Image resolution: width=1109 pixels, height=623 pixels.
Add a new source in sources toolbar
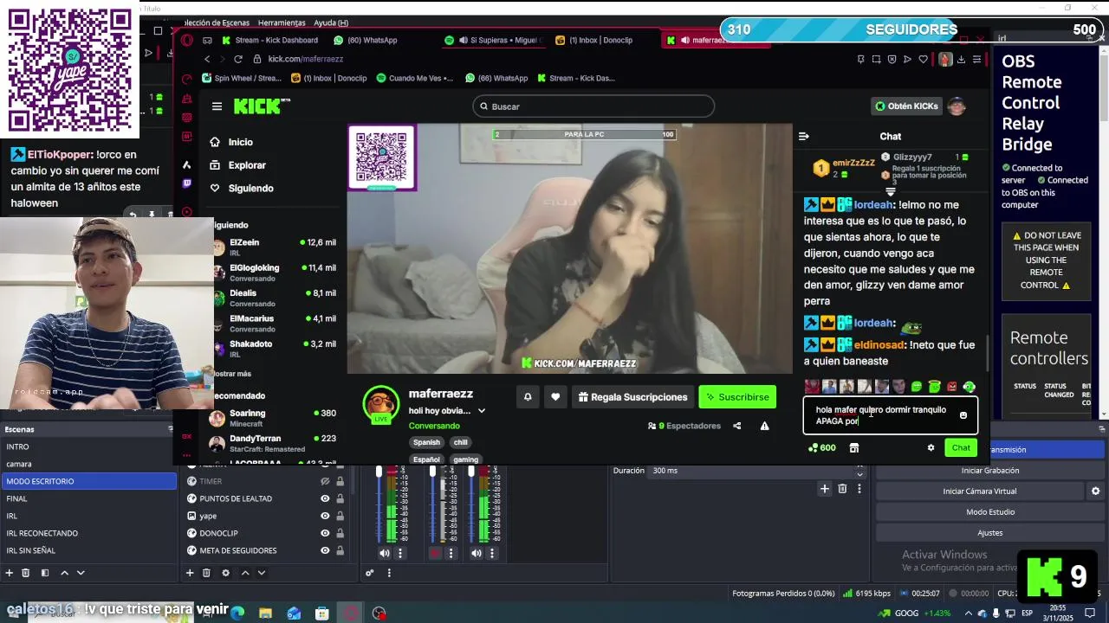pyautogui.click(x=190, y=573)
